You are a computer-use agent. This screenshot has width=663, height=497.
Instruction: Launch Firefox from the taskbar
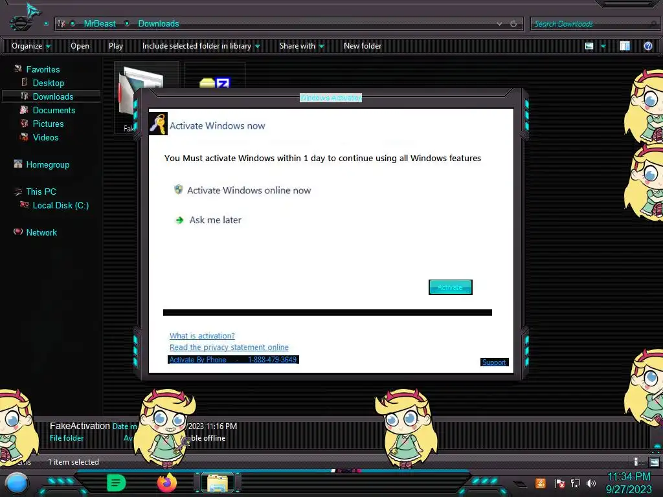(x=167, y=483)
